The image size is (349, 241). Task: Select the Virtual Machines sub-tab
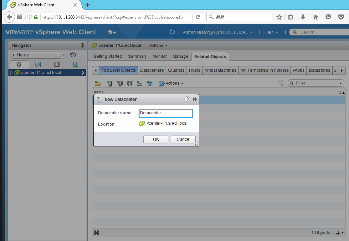click(x=220, y=70)
